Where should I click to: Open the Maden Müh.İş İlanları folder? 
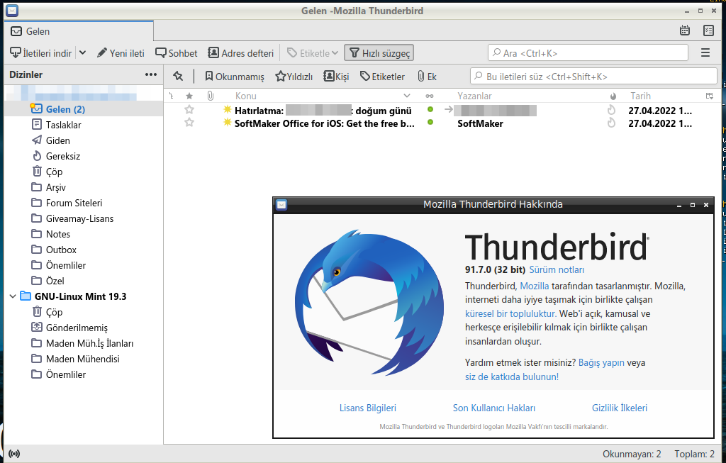tap(89, 343)
